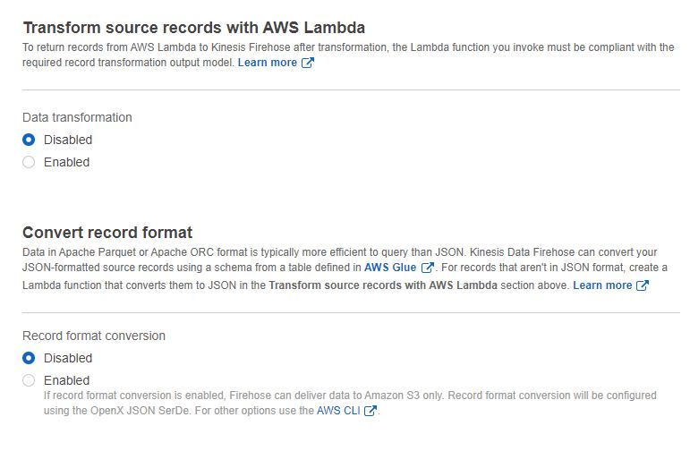Select Disabled radio under Data transformation

pos(29,140)
